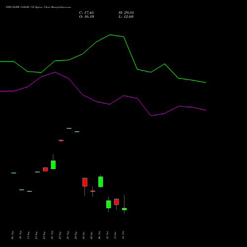The width and height of the screenshot is (247, 247).
Task: Click the 10 Sep date label
Action: coord(20,235)
